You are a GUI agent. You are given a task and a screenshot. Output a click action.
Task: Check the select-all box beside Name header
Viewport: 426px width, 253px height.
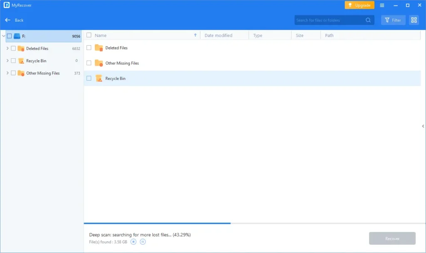(89, 35)
